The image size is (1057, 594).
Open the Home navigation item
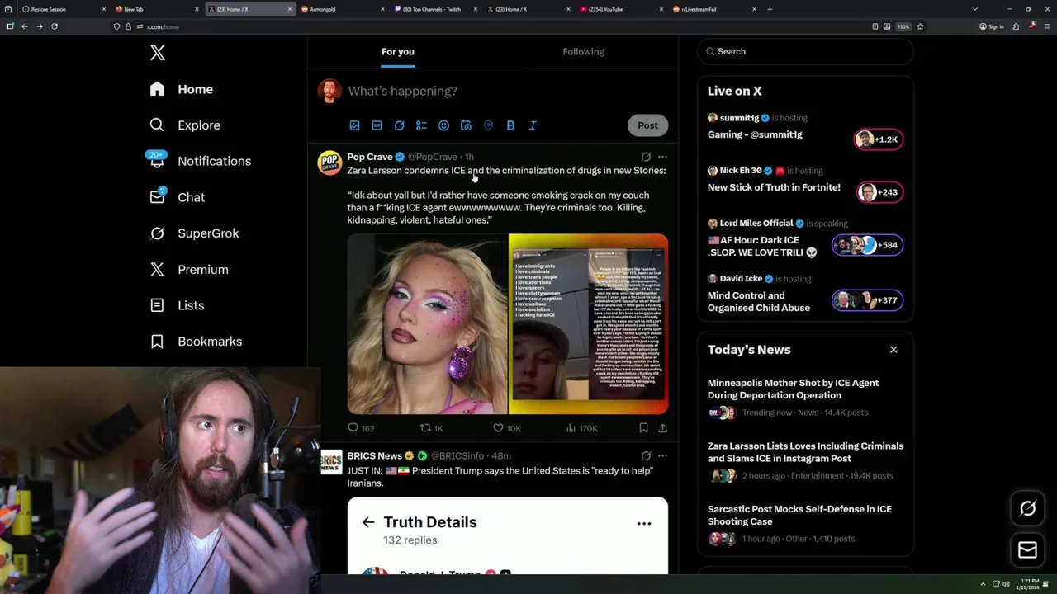tap(182, 89)
